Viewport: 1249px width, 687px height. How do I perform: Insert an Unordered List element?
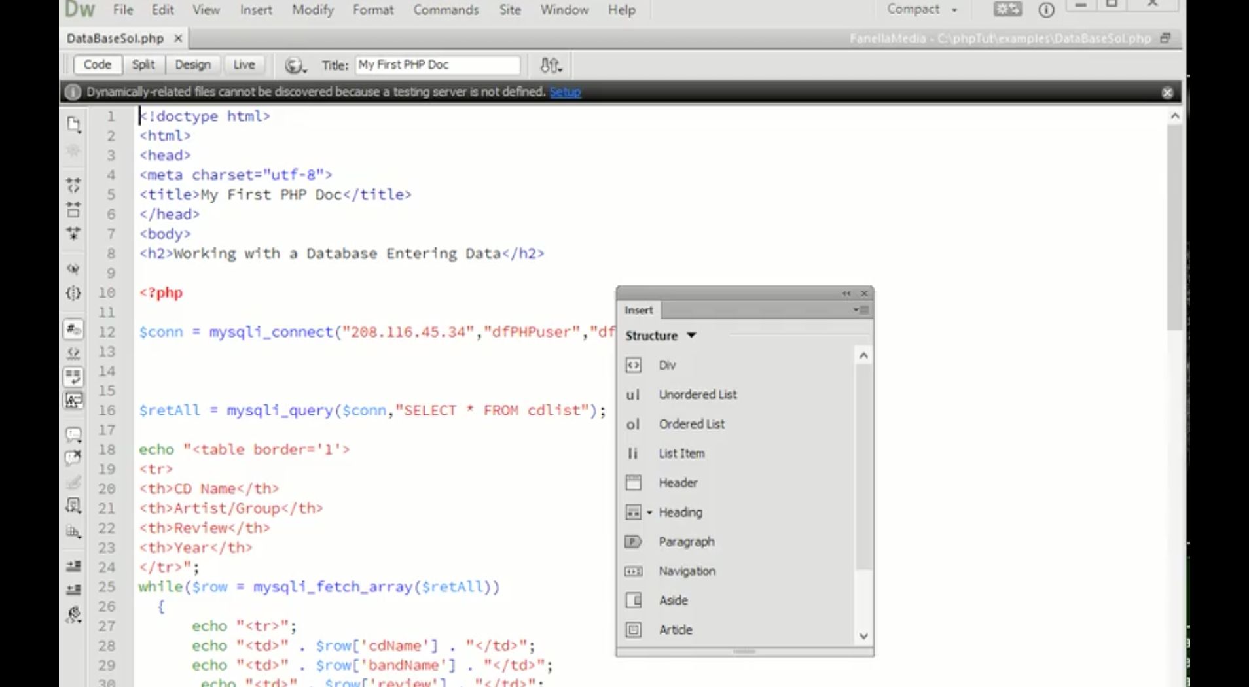(x=736, y=395)
